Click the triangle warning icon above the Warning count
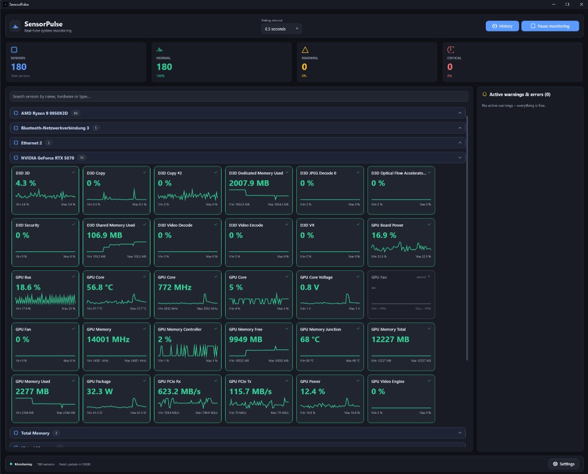The width and height of the screenshot is (588, 474). click(x=305, y=50)
